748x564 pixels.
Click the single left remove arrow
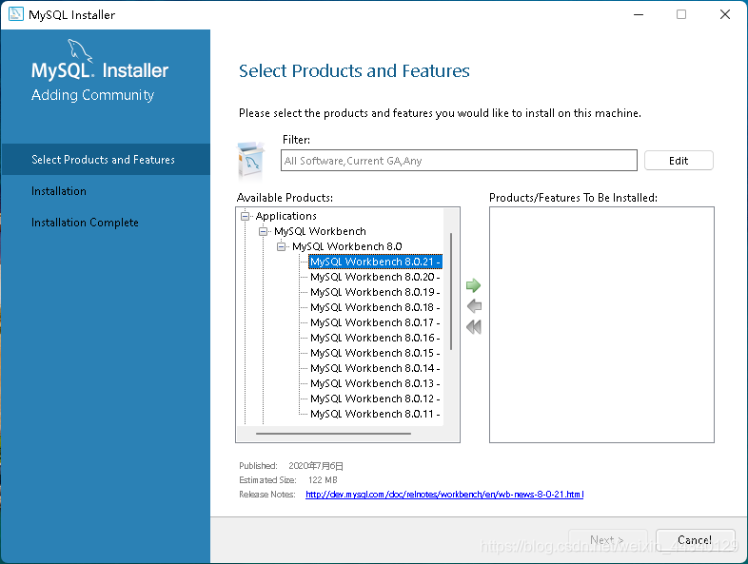473,306
